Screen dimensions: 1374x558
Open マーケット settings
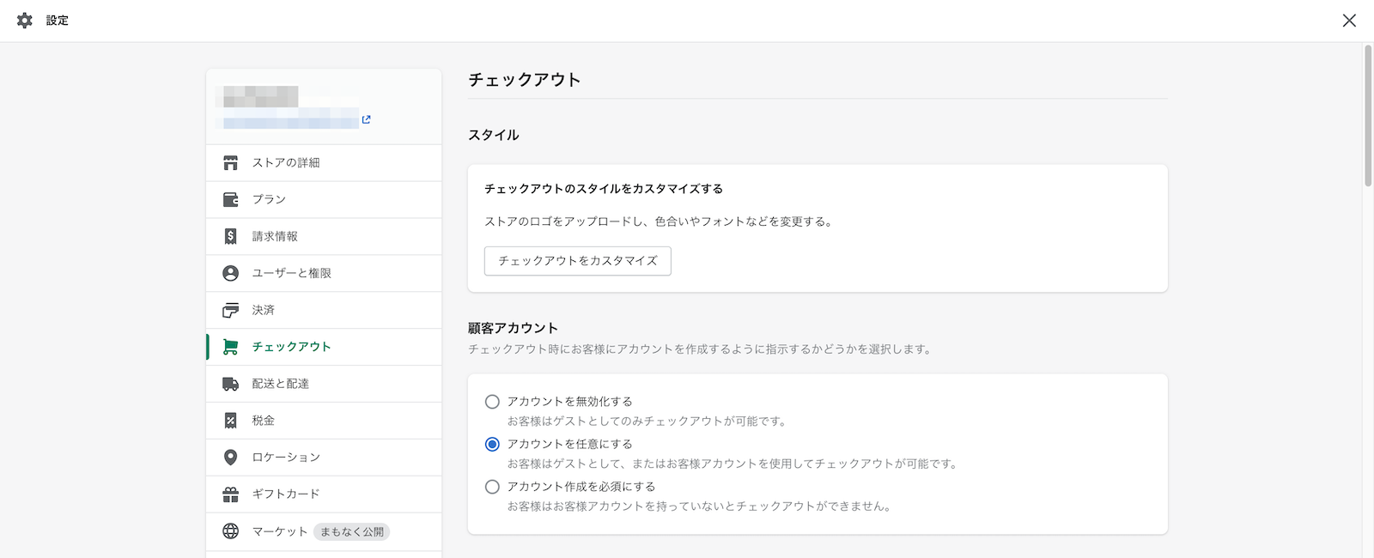click(324, 531)
